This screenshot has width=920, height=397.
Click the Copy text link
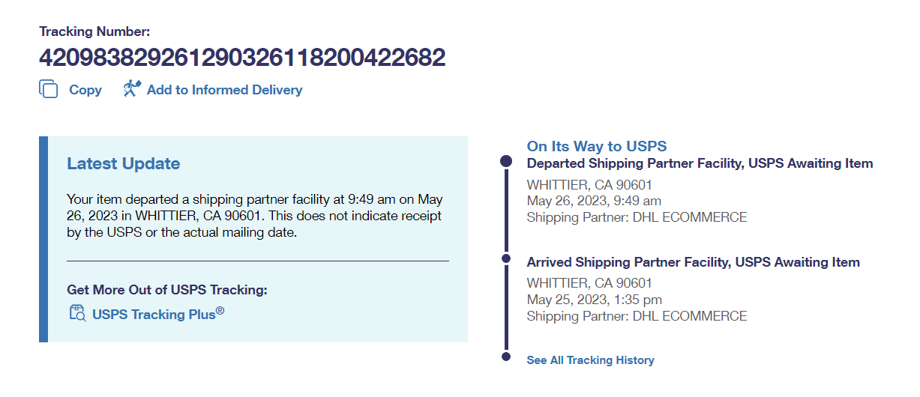tap(85, 90)
